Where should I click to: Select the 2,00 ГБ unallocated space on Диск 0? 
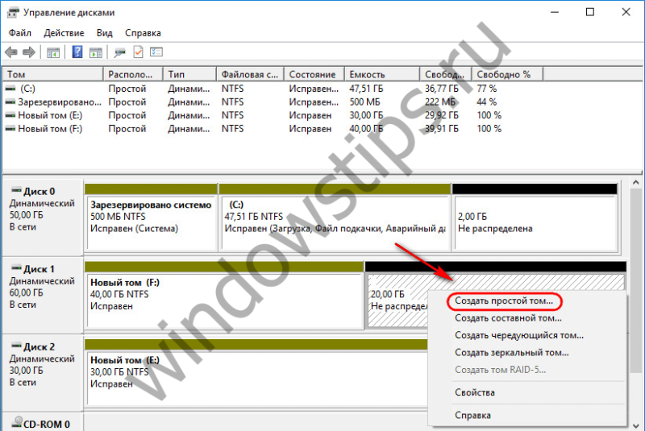(534, 216)
